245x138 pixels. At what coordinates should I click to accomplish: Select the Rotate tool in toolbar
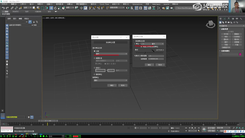[x=55, y=8]
